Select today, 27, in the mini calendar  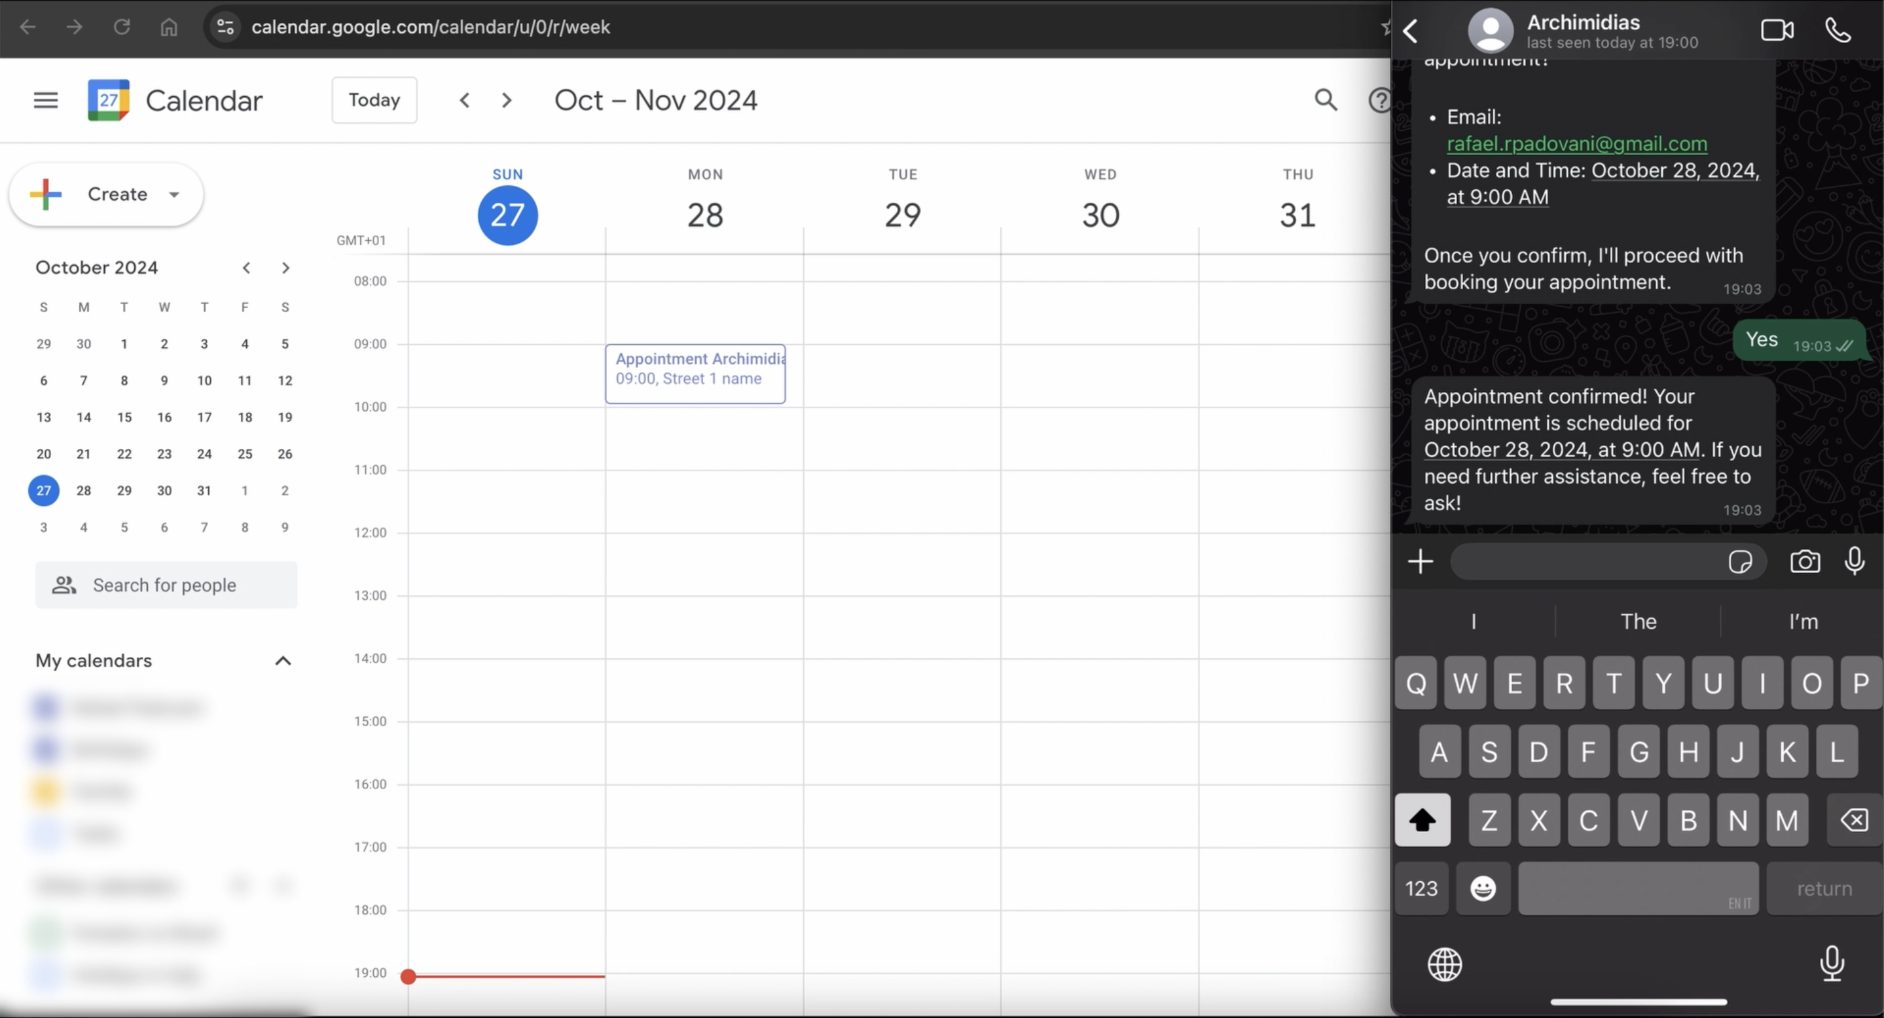(44, 491)
